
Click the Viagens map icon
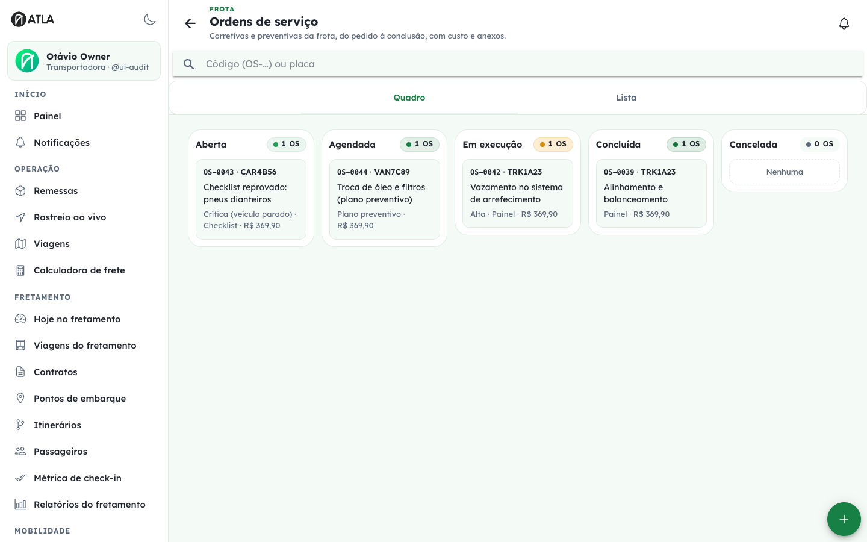pyautogui.click(x=20, y=243)
